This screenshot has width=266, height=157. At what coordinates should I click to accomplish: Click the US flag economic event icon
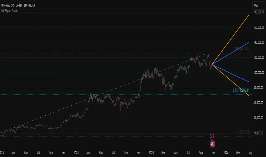pyautogui.click(x=212, y=144)
